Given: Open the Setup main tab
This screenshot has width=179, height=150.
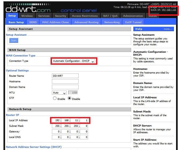Looking at the screenshot, I should point(12,16).
